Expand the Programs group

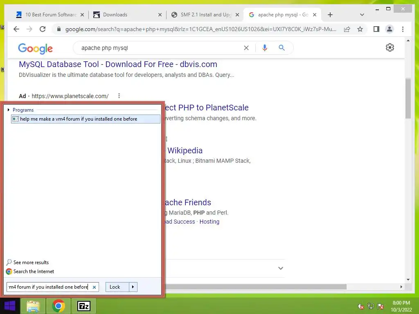(9, 110)
